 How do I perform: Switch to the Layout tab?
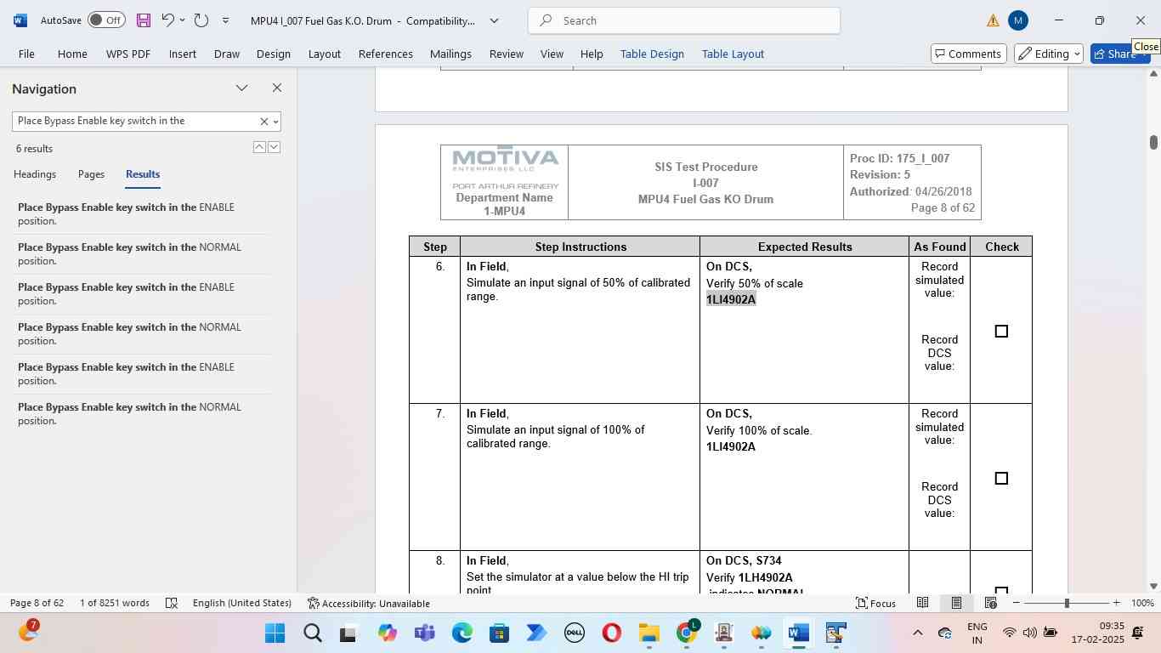325,54
